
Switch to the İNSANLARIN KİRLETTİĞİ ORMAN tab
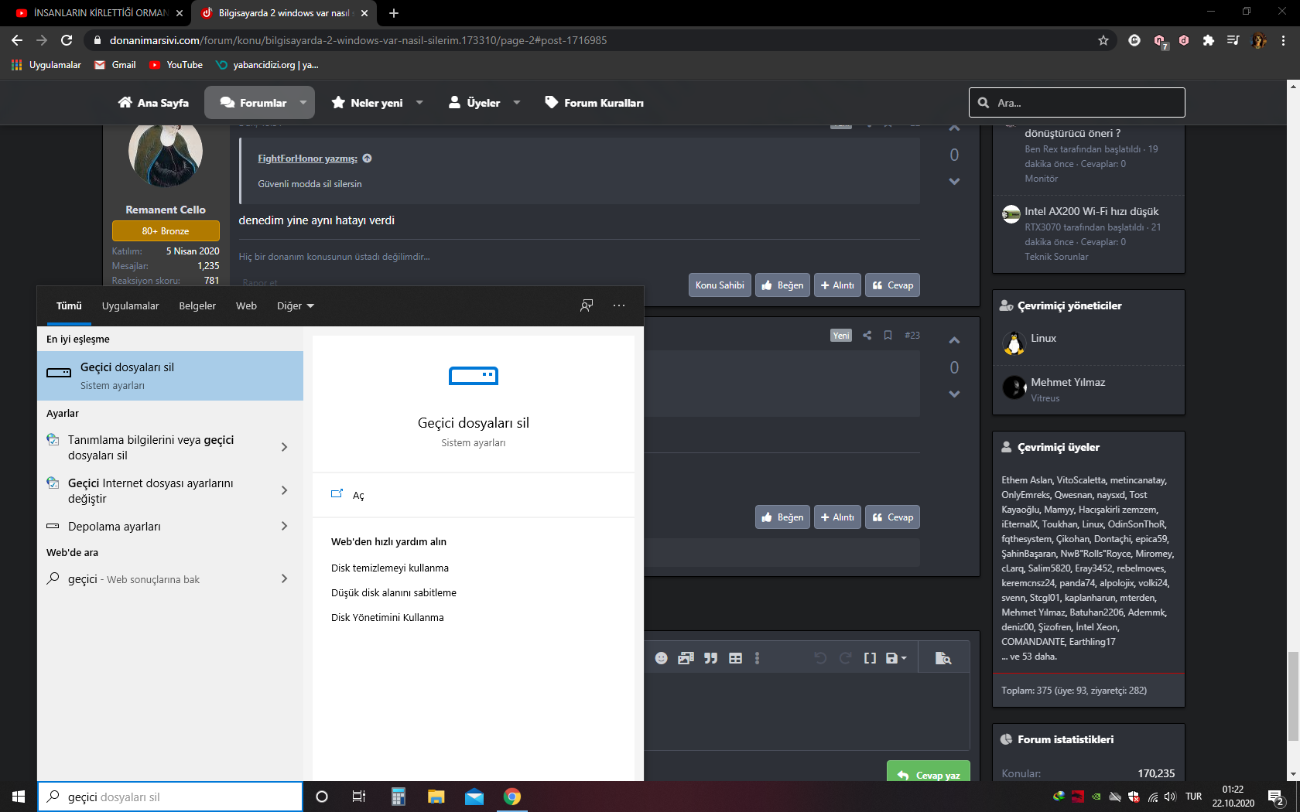coord(99,13)
